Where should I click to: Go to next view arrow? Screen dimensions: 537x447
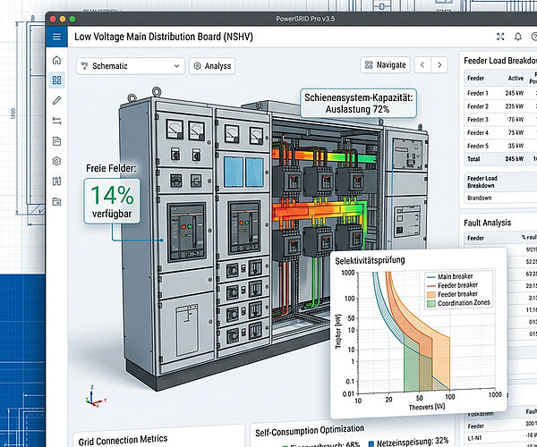point(439,64)
